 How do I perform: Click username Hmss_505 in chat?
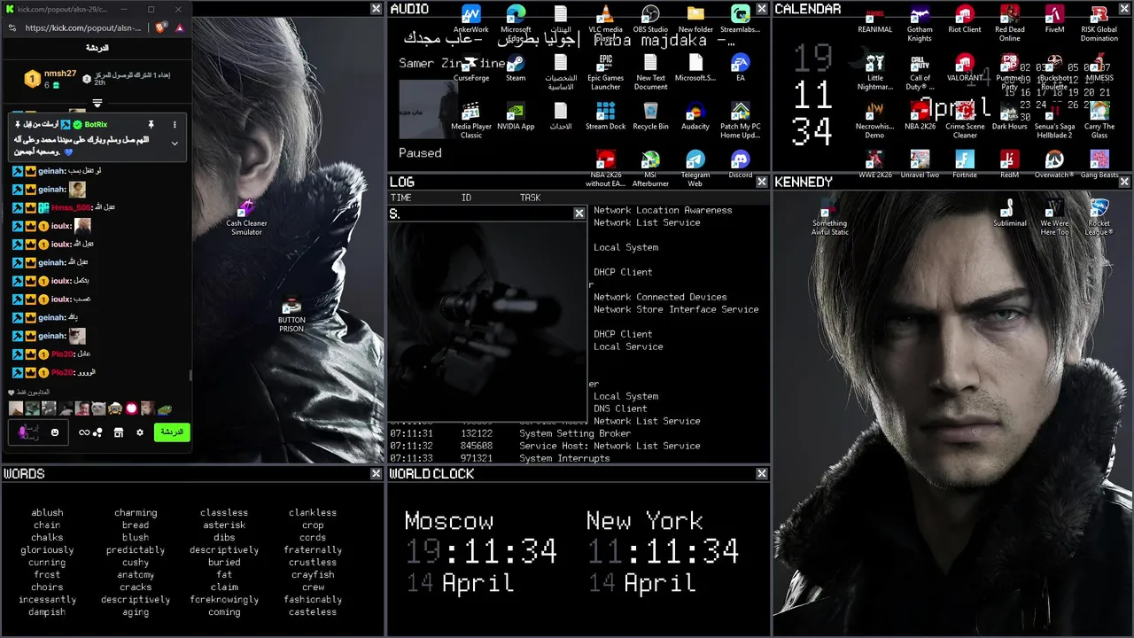71,207
